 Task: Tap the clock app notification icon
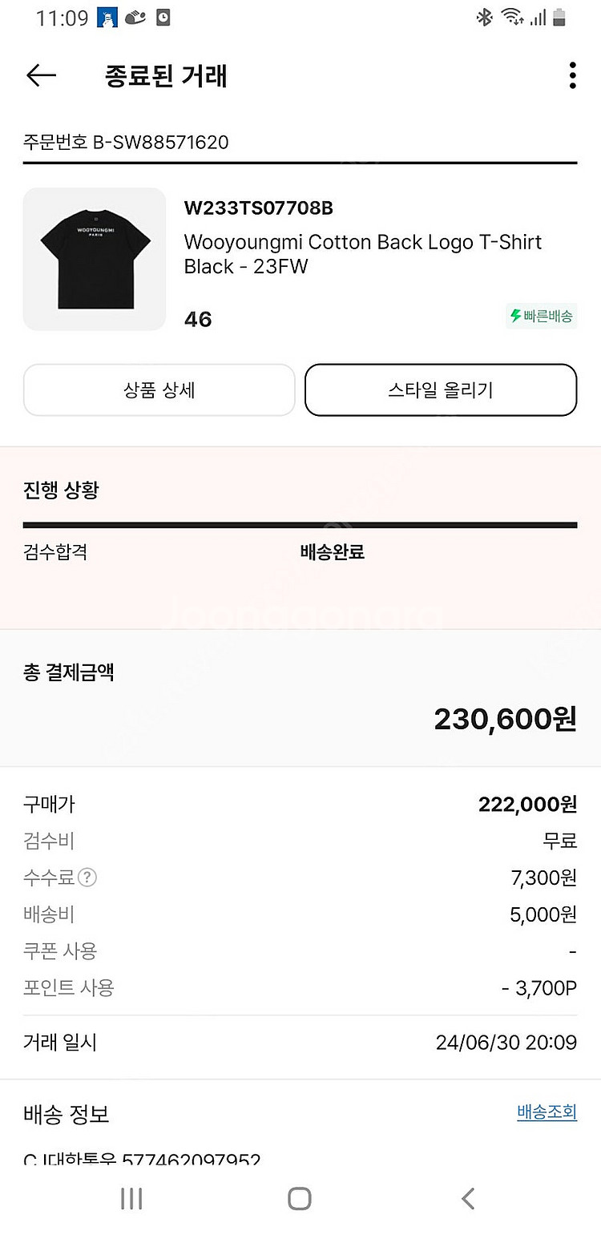pos(163,18)
